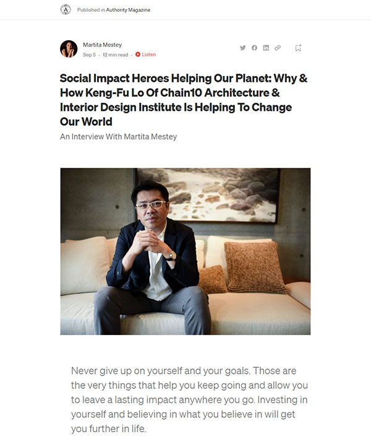Image resolution: width=371 pixels, height=447 pixels.
Task: Click the 'Never give up' pull quote
Action: [189, 399]
